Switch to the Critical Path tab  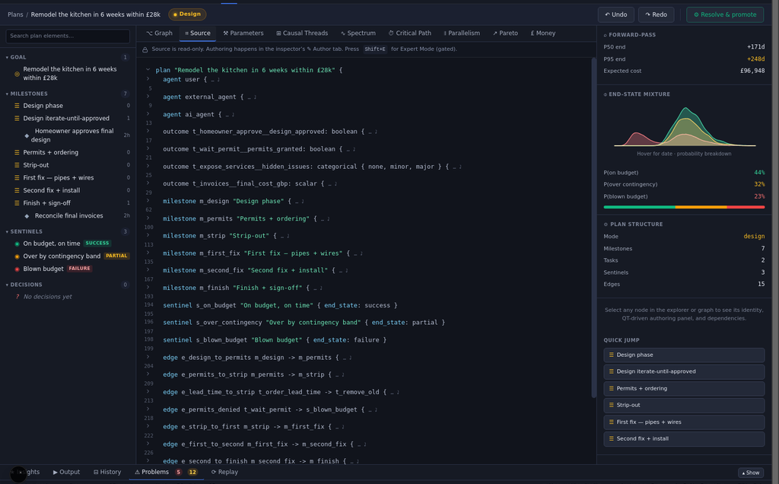(x=409, y=33)
